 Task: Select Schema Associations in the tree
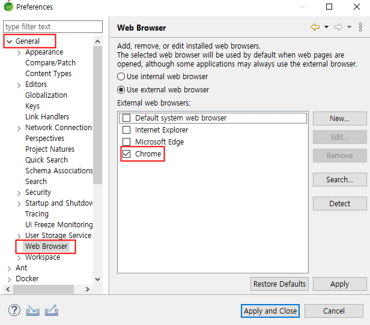click(59, 171)
